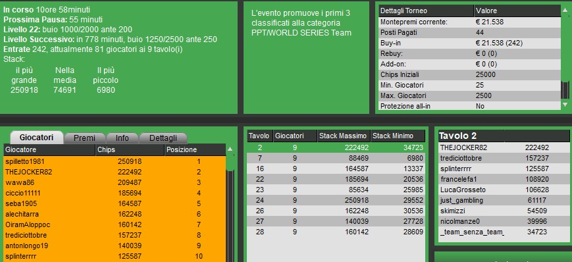Select table 7 row in table list
This screenshot has width=572, height=262.
[x=336, y=158]
